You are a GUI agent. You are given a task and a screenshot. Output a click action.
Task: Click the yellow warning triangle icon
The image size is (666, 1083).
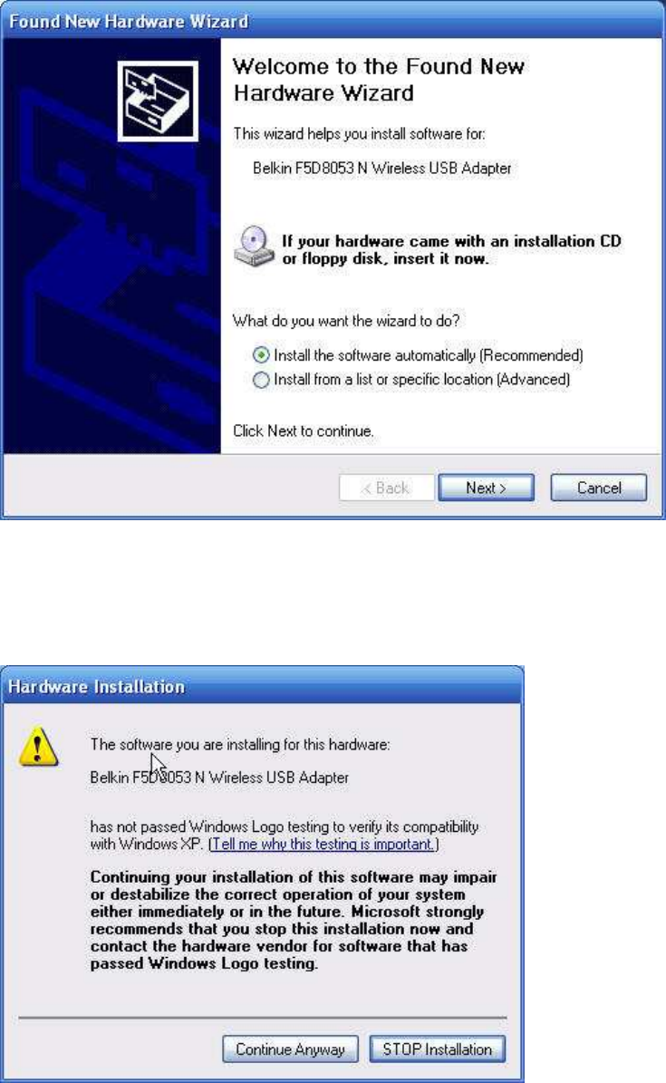[38, 747]
